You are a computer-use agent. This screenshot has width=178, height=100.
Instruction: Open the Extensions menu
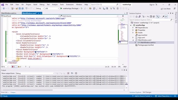point(70,4)
